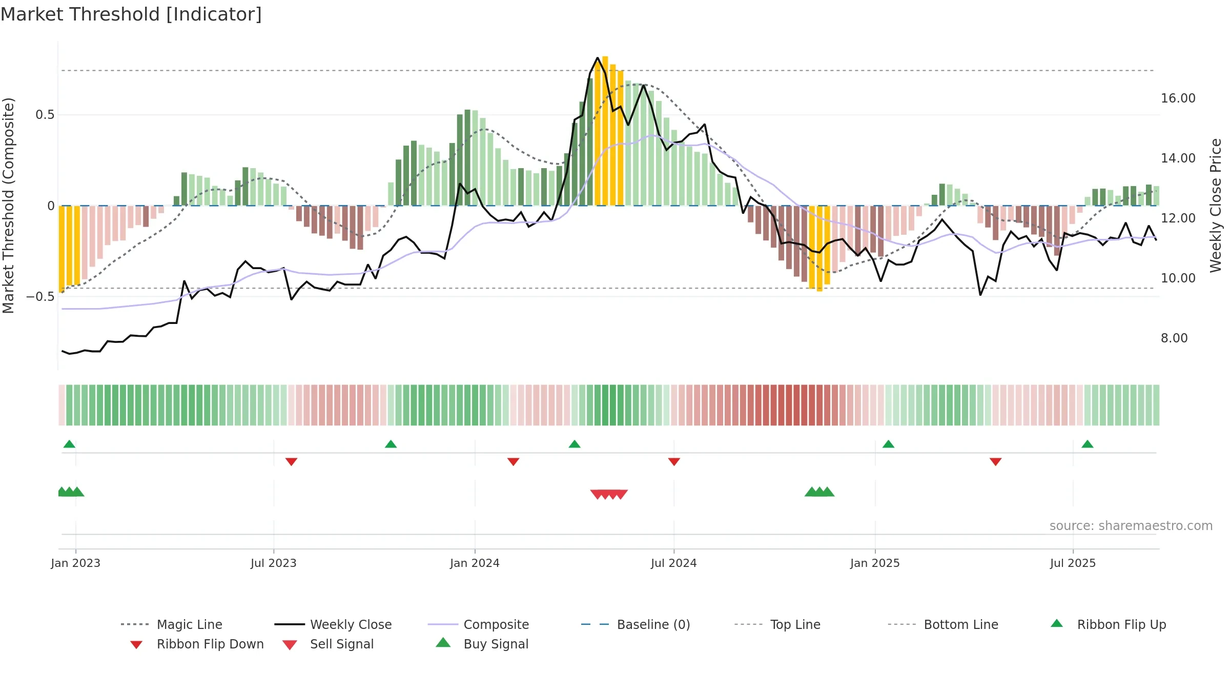This screenshot has height=692, width=1230.
Task: Toggle the Buy Signal legend entry
Action: pyautogui.click(x=482, y=644)
